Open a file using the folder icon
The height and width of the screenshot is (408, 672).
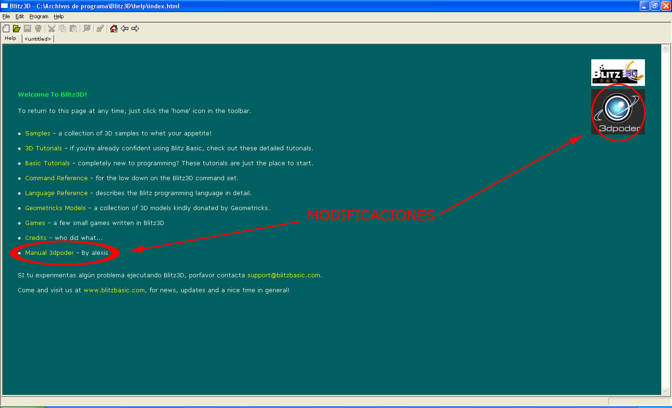17,28
